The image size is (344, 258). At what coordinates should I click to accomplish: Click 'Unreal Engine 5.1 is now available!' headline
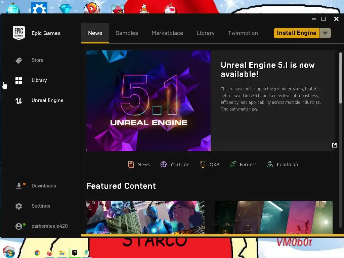click(268, 70)
